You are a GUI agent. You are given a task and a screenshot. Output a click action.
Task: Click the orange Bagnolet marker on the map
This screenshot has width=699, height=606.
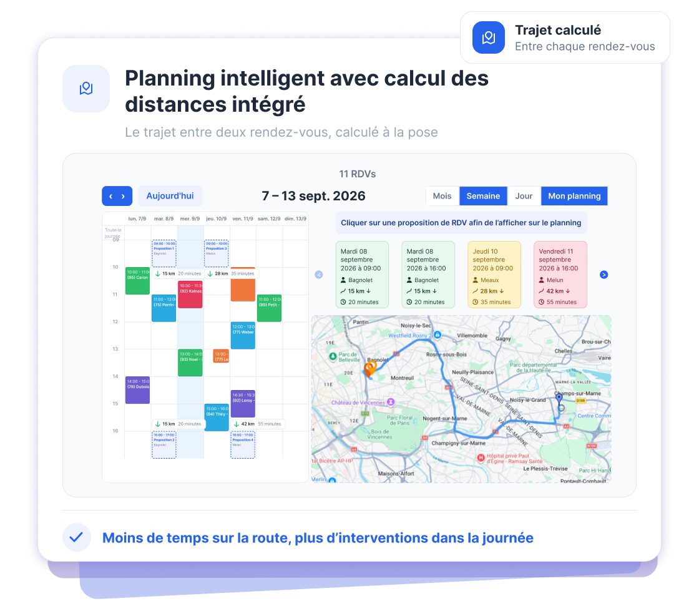(369, 369)
